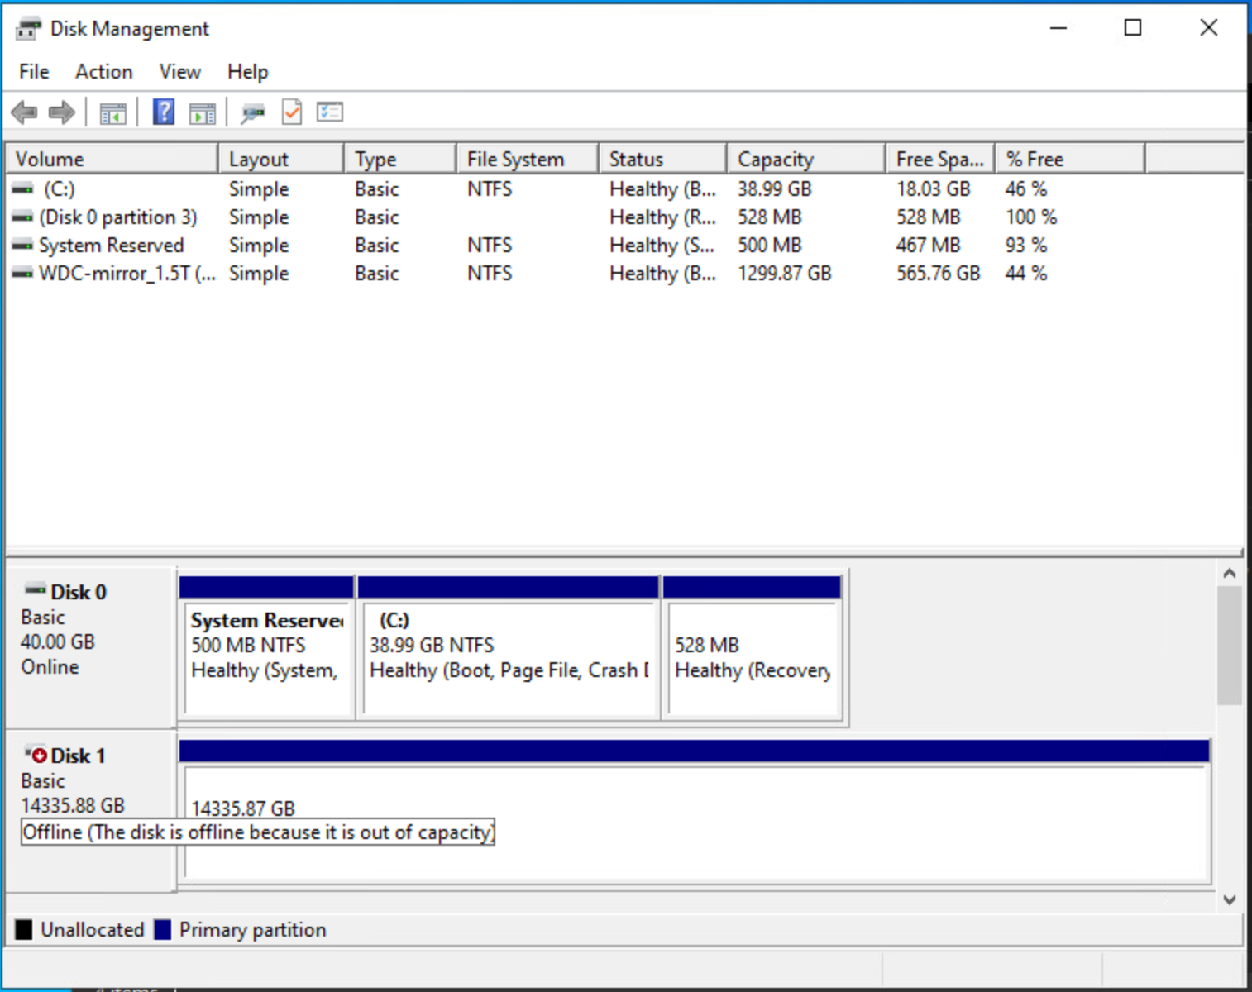Viewport: 1252px width, 992px height.
Task: Sort by the % Free column header
Action: [x=1070, y=159]
